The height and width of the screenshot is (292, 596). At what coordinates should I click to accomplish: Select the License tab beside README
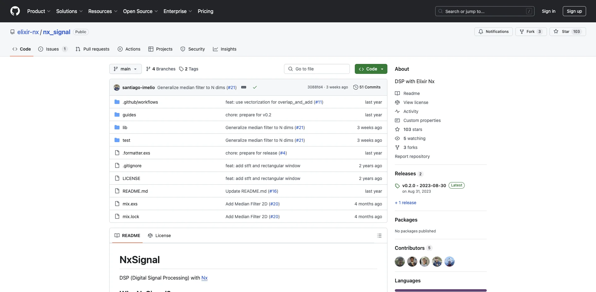[x=159, y=236]
